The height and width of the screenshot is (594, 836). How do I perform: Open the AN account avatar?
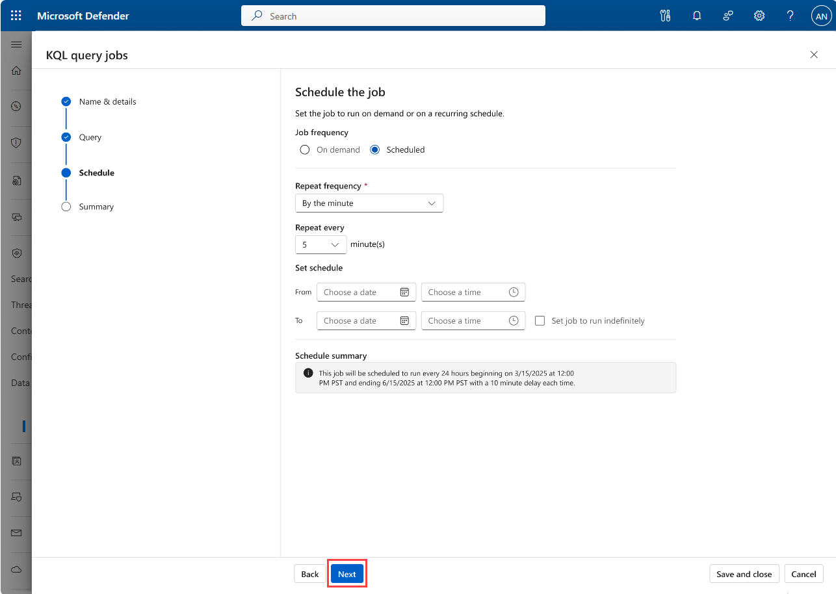point(821,16)
